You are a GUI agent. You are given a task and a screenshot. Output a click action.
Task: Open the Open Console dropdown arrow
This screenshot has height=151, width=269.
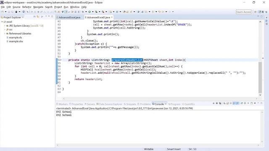(255, 103)
